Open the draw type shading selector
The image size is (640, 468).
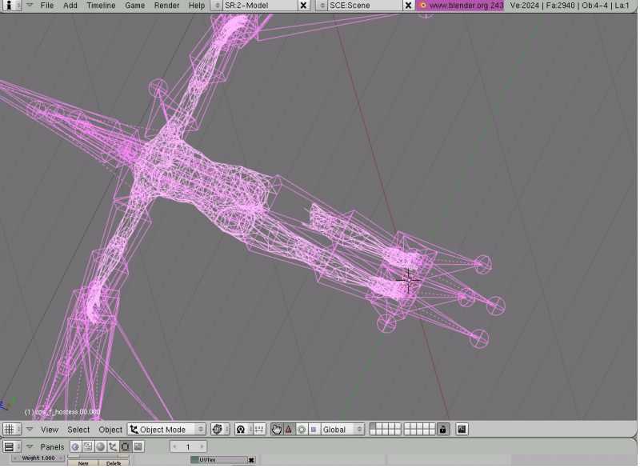click(220, 430)
